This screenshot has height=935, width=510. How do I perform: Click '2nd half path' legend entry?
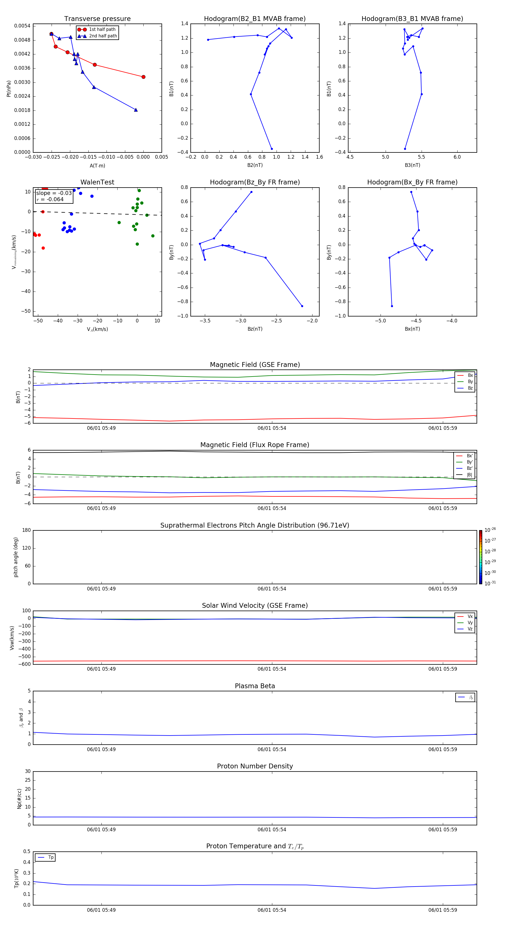tap(97, 36)
